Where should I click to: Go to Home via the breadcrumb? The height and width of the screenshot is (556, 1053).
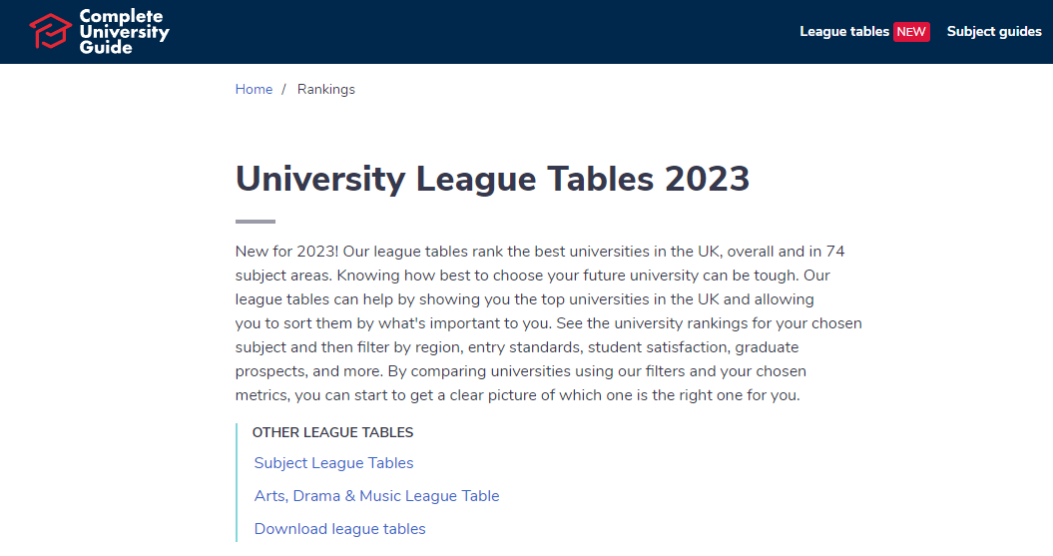tap(254, 90)
